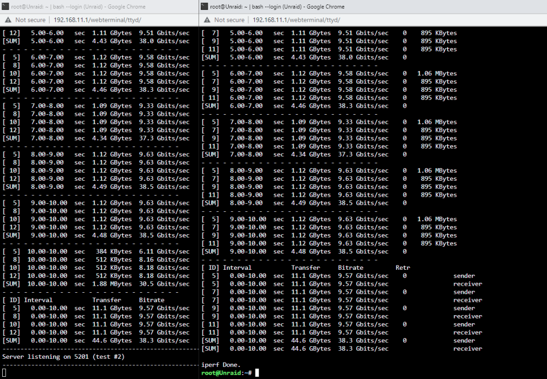
Task: Click the Not secure warning triangle in right window
Action: [x=207, y=20]
